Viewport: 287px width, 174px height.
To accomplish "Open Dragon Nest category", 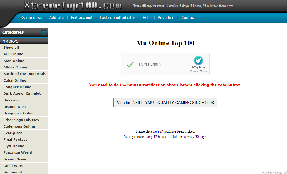I will point(24,107).
